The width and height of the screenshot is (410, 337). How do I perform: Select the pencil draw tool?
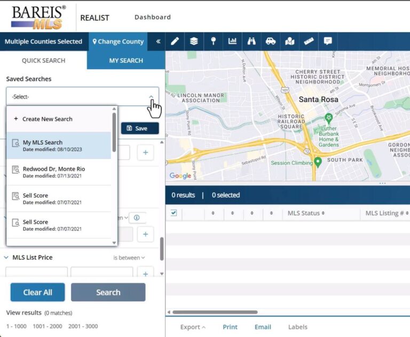(175, 41)
